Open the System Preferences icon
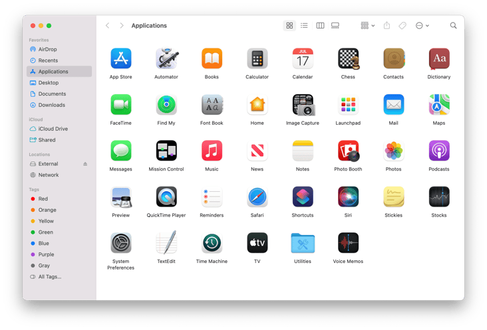This screenshot has height=330, width=487. 121,243
